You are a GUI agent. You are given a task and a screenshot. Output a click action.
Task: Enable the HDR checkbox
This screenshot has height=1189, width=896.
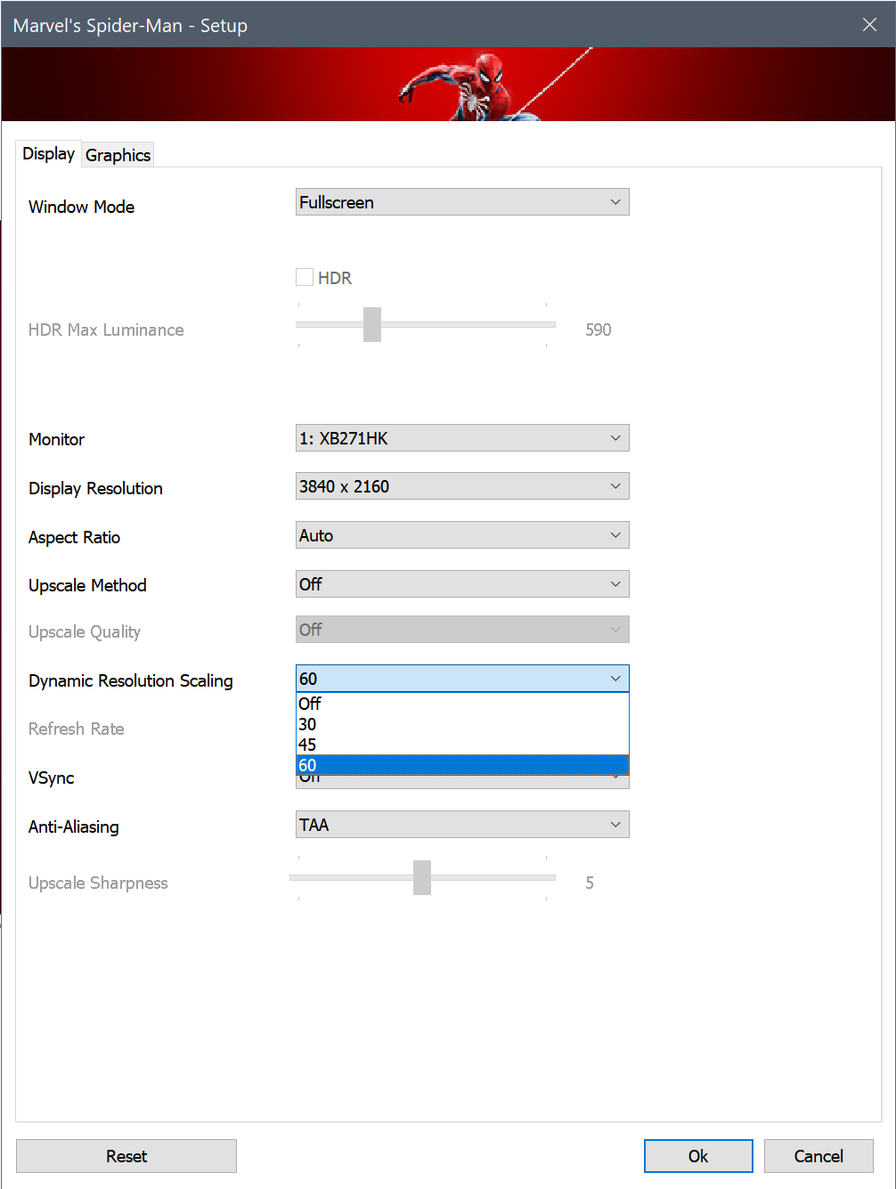pos(305,277)
